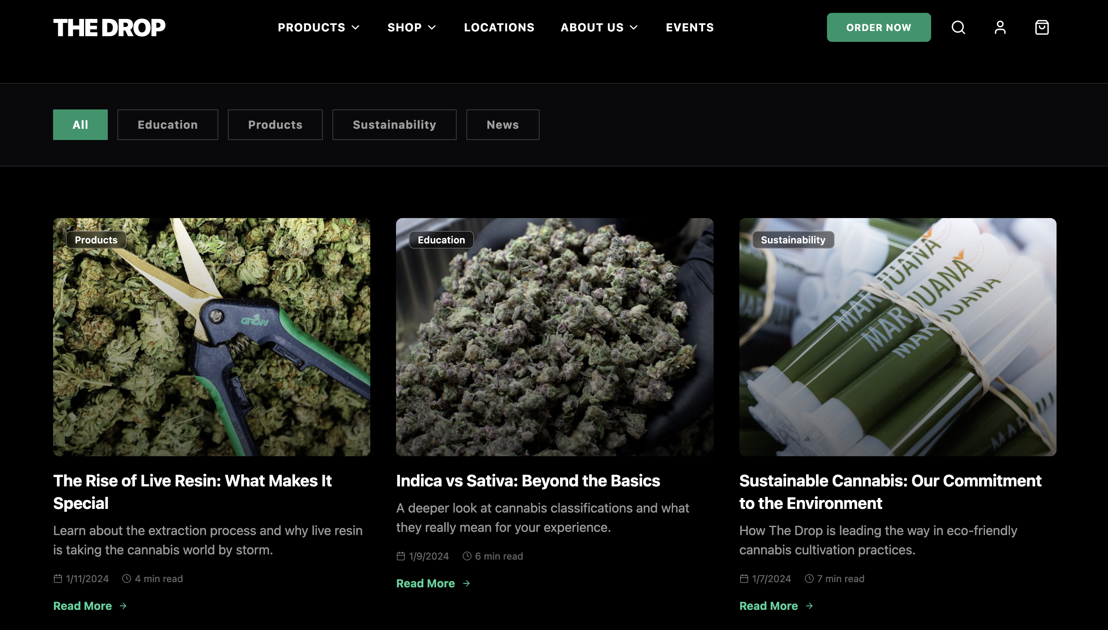Open 'Sustainable Cannabis: Our Commitment' title
This screenshot has width=1108, height=630.
pyautogui.click(x=890, y=492)
